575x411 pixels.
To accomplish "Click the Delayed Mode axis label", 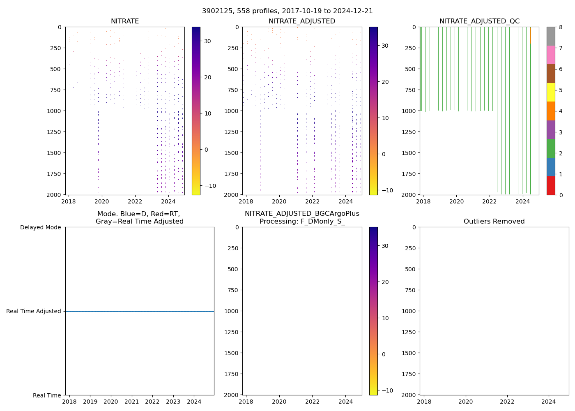I will click(x=40, y=227).
